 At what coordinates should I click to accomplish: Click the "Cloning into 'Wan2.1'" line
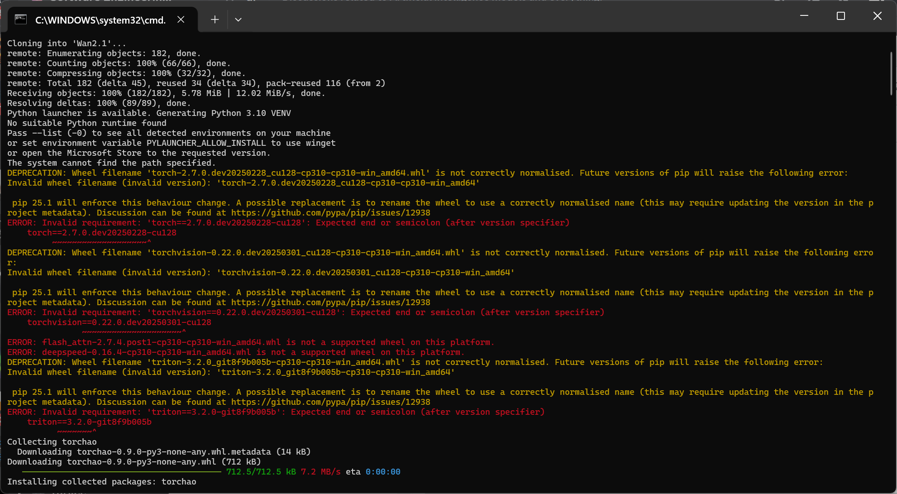click(67, 43)
